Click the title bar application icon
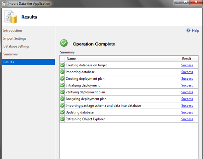 click(4, 4)
